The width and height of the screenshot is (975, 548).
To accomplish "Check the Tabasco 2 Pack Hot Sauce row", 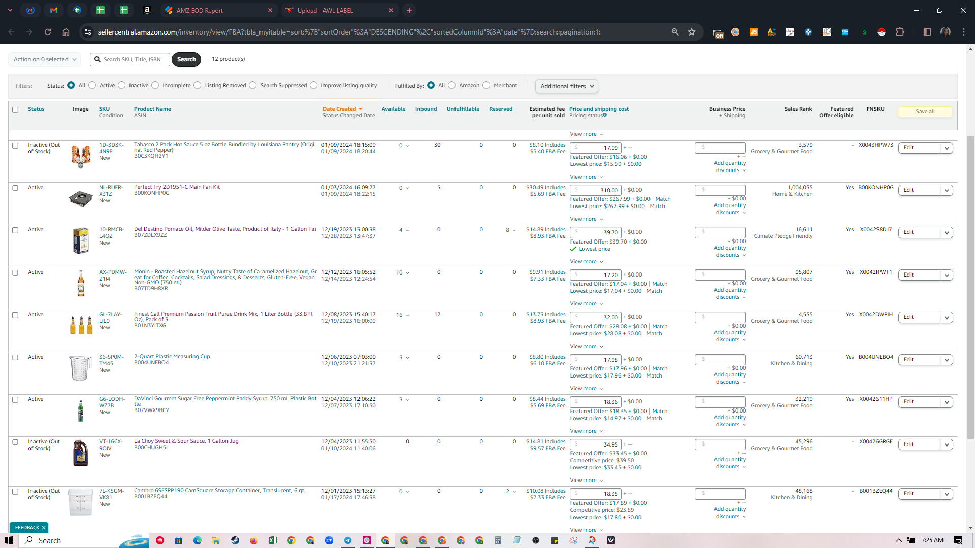I will [15, 146].
